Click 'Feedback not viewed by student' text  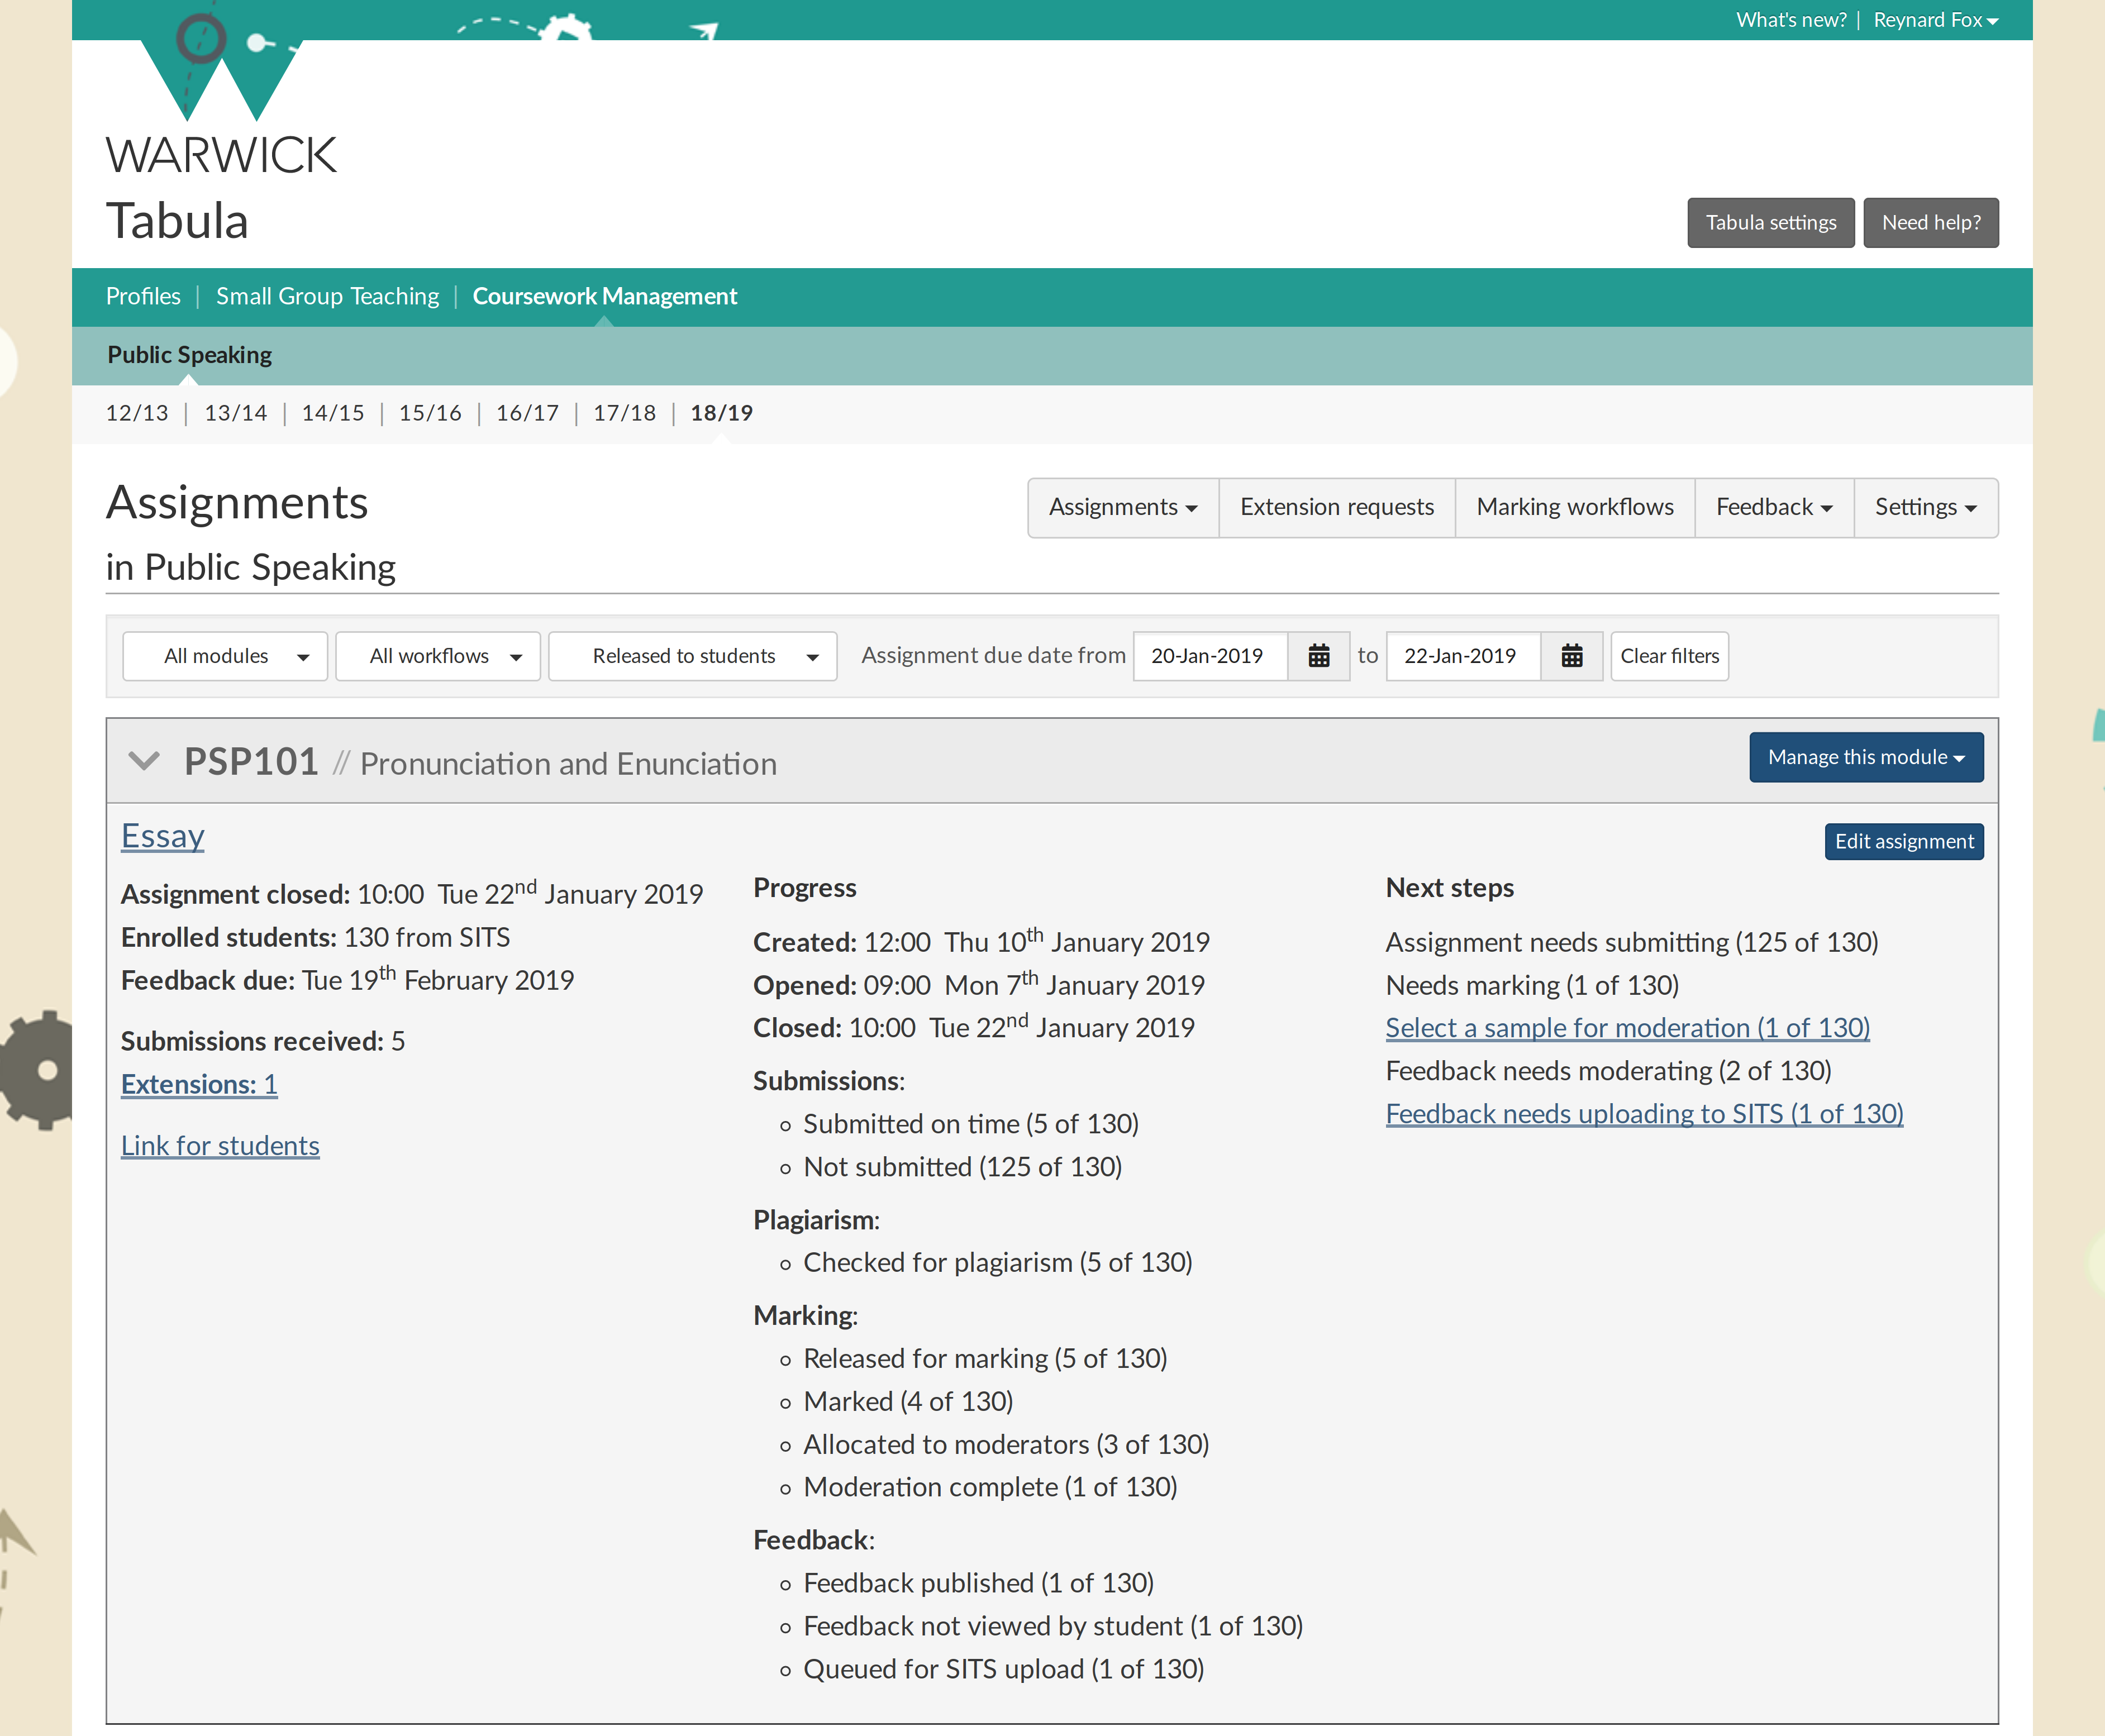993,1626
